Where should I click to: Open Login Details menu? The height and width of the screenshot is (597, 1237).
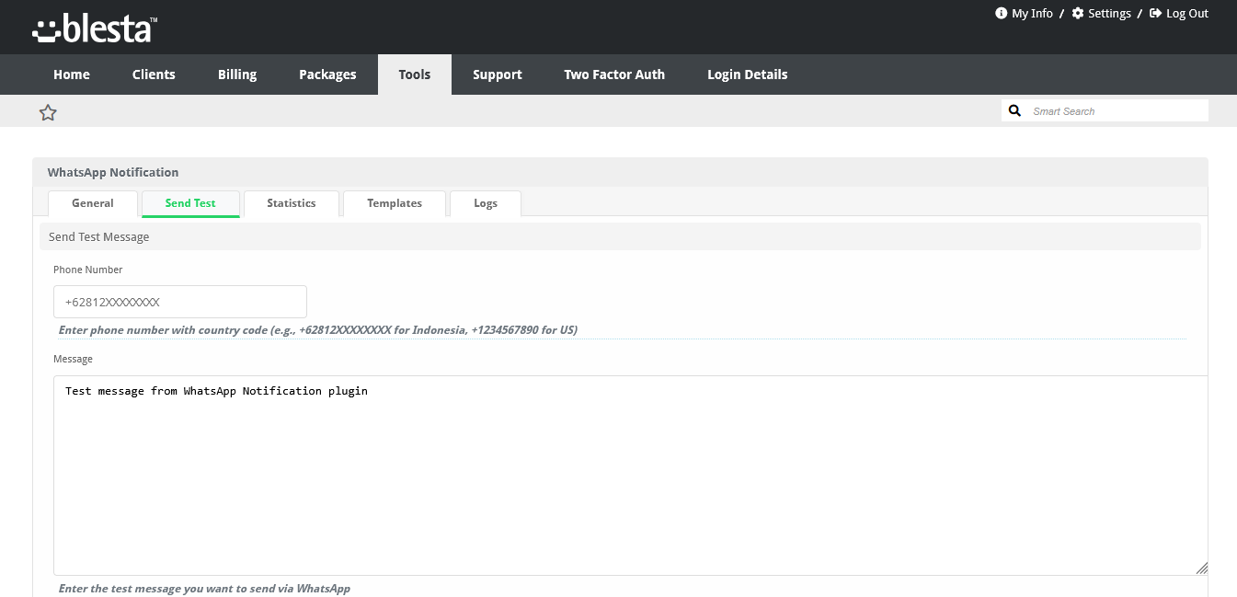pos(747,75)
